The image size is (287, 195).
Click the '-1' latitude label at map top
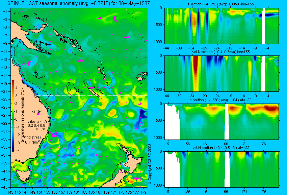pos(5,11)
